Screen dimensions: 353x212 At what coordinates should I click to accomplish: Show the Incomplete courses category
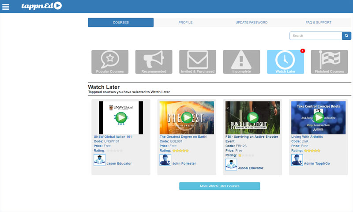(241, 62)
